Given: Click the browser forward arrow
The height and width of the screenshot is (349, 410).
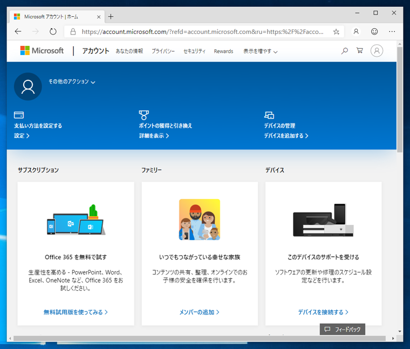Looking at the screenshot, I should [36, 32].
